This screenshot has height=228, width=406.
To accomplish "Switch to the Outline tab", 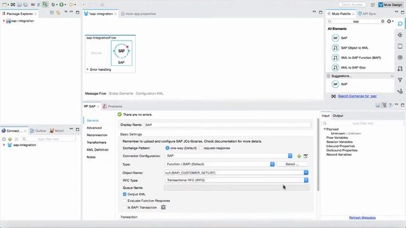I will point(38,131).
